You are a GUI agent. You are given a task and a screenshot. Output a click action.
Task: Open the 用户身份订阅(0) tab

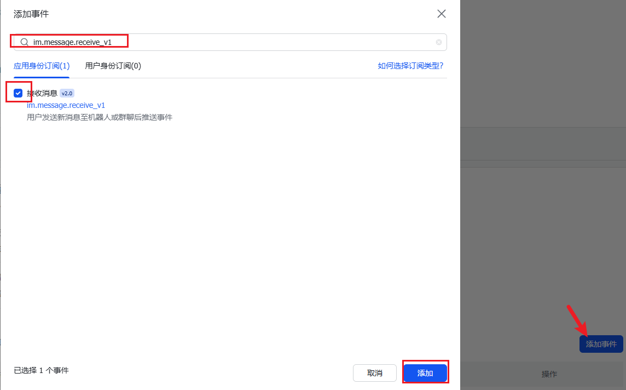[113, 66]
